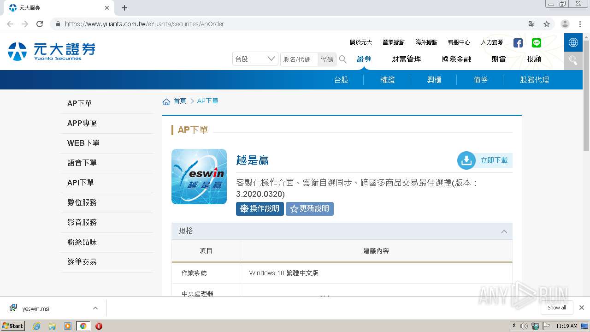Select 影音服務 in the sidebar

click(107, 223)
